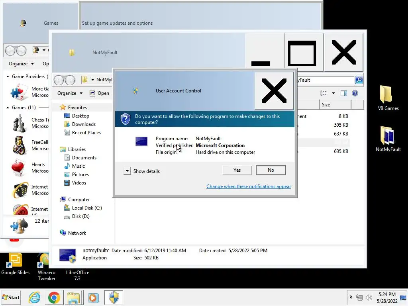
Task: Click the volume tray icon
Action: click(x=369, y=297)
